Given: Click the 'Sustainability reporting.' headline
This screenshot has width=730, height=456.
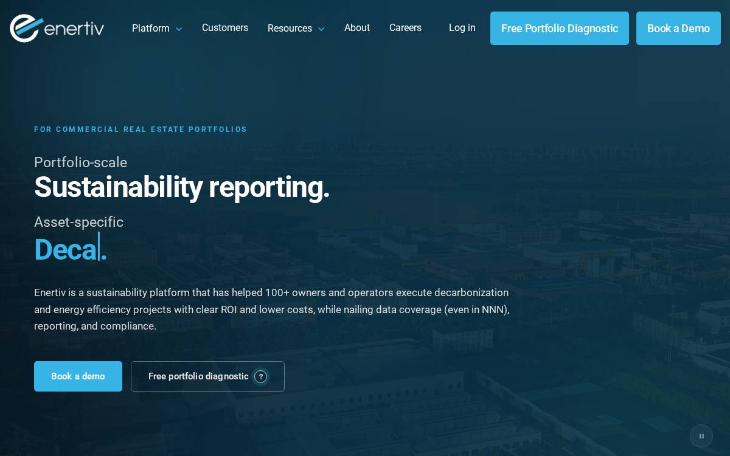Looking at the screenshot, I should point(182,187).
